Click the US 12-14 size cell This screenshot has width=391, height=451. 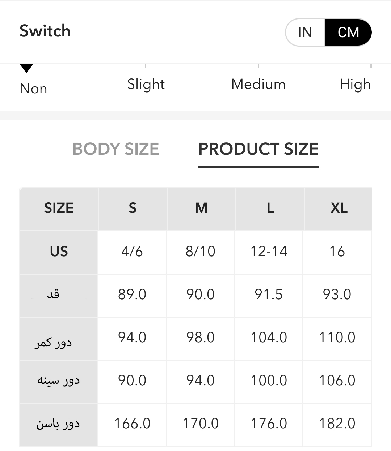(x=269, y=252)
